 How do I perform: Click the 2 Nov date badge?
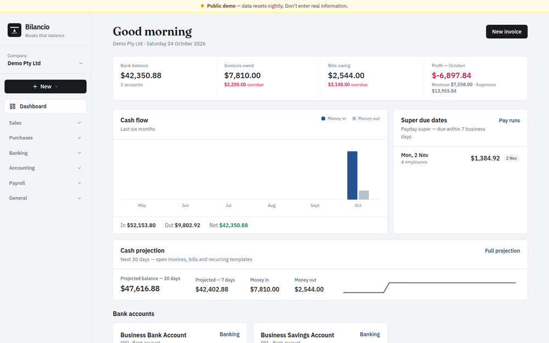(511, 158)
